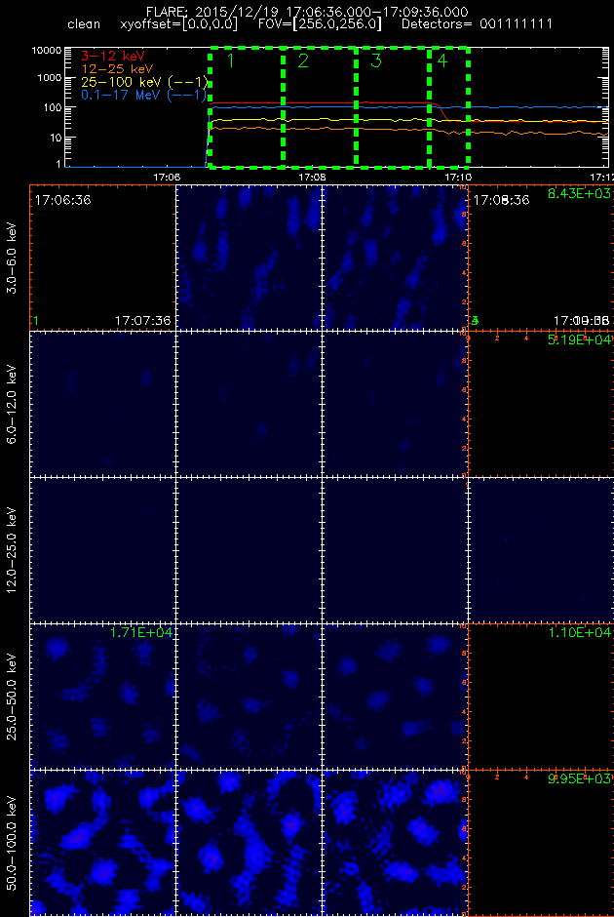Click the FLARE 2015/12/19 title text
Image resolution: width=614 pixels, height=917 pixels.
point(306,12)
